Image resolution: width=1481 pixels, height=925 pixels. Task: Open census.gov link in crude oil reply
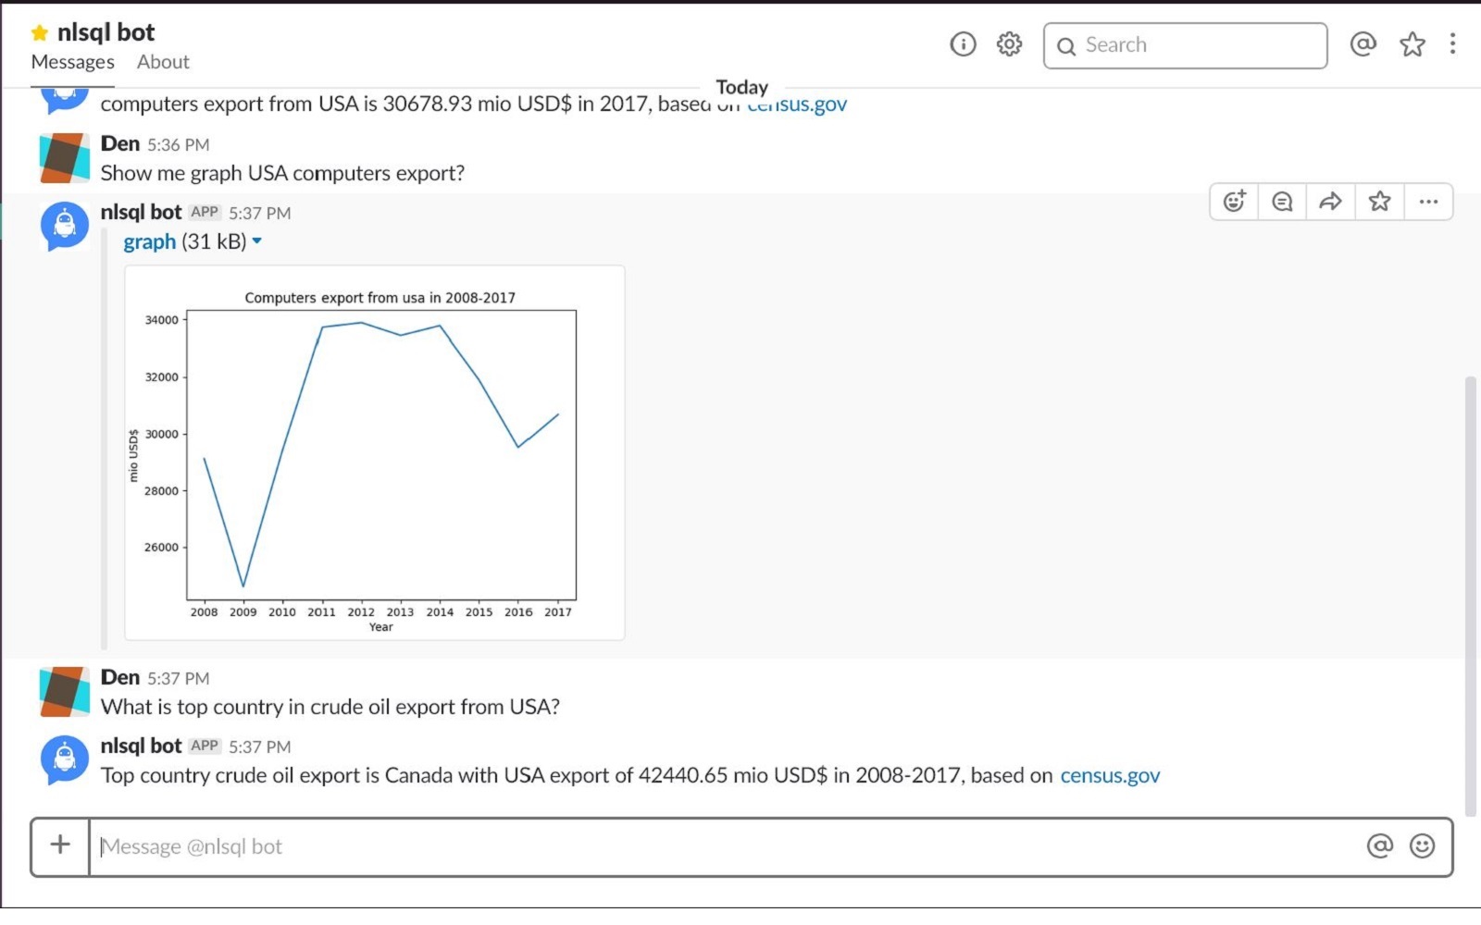click(x=1109, y=775)
